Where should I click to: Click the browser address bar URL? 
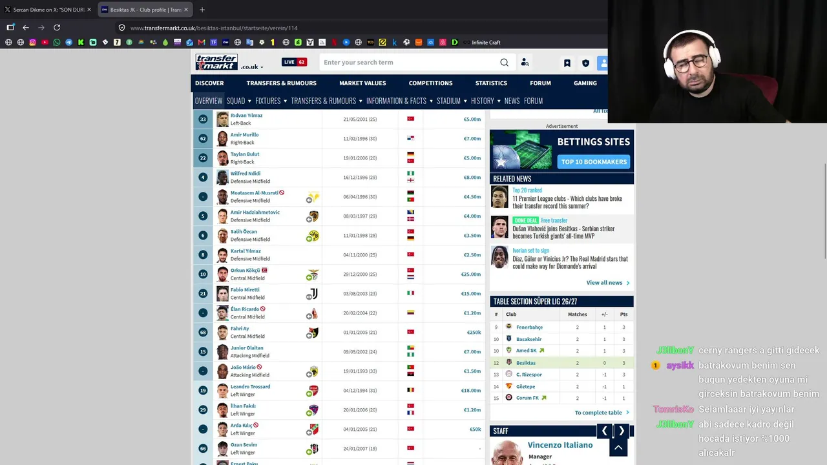pos(214,28)
